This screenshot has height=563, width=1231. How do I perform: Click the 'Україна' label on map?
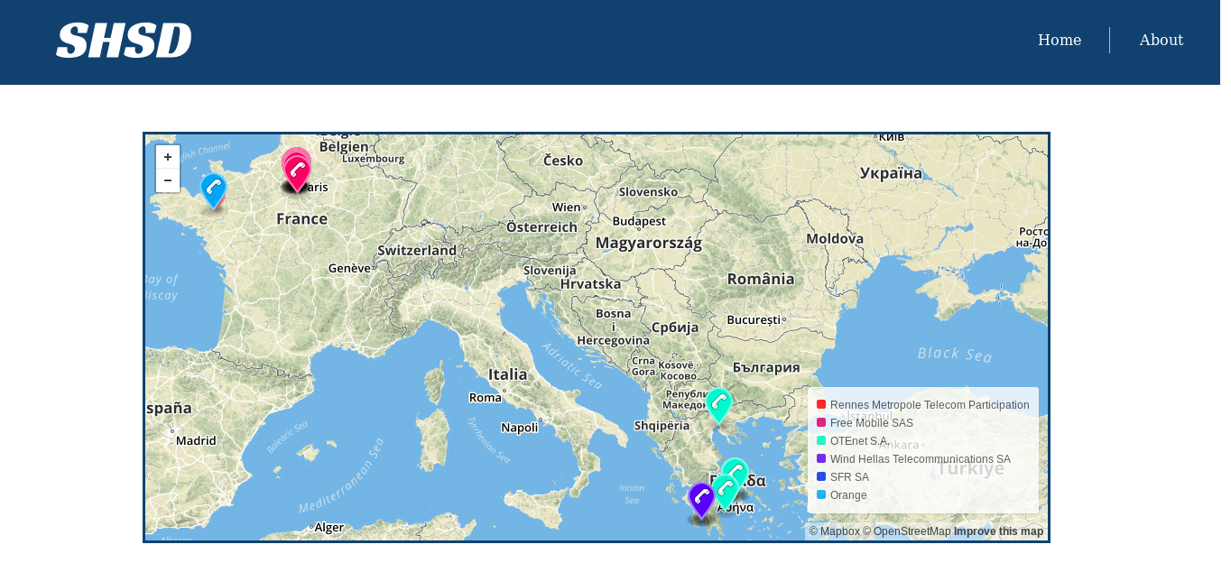pos(891,172)
